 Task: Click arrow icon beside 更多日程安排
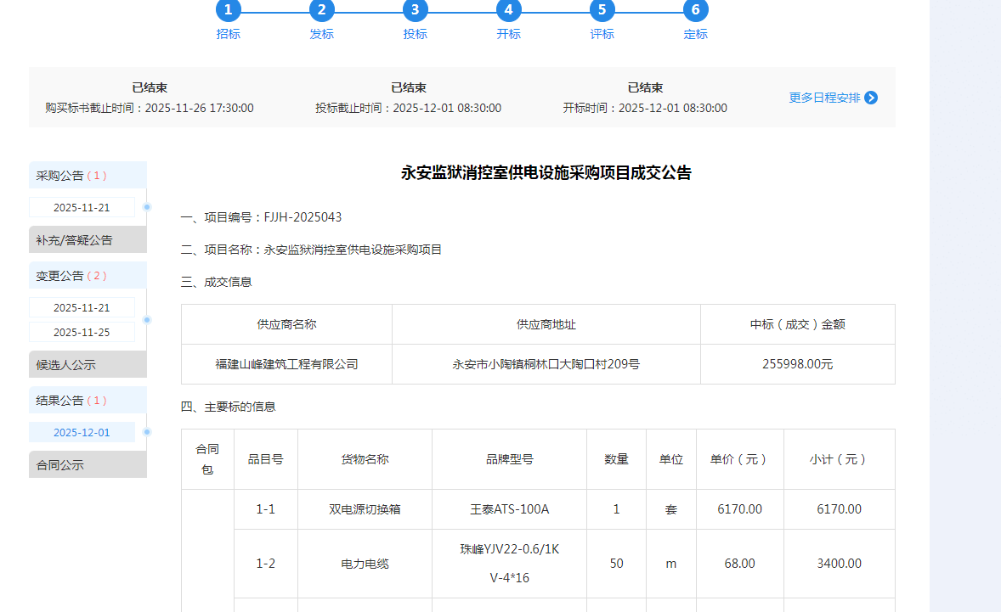[871, 98]
